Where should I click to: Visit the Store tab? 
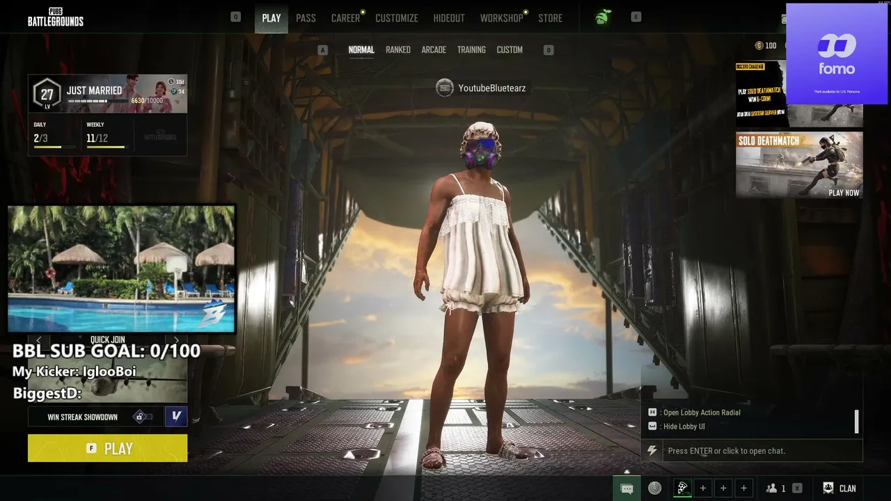click(550, 18)
